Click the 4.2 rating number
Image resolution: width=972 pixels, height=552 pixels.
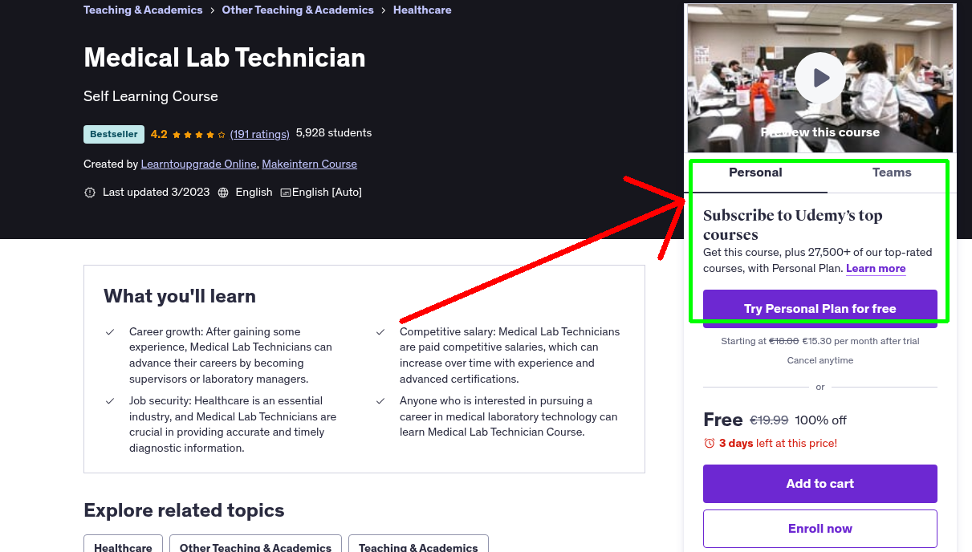[159, 134]
